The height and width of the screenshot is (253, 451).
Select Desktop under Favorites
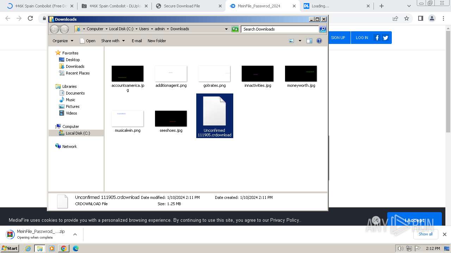click(73, 60)
